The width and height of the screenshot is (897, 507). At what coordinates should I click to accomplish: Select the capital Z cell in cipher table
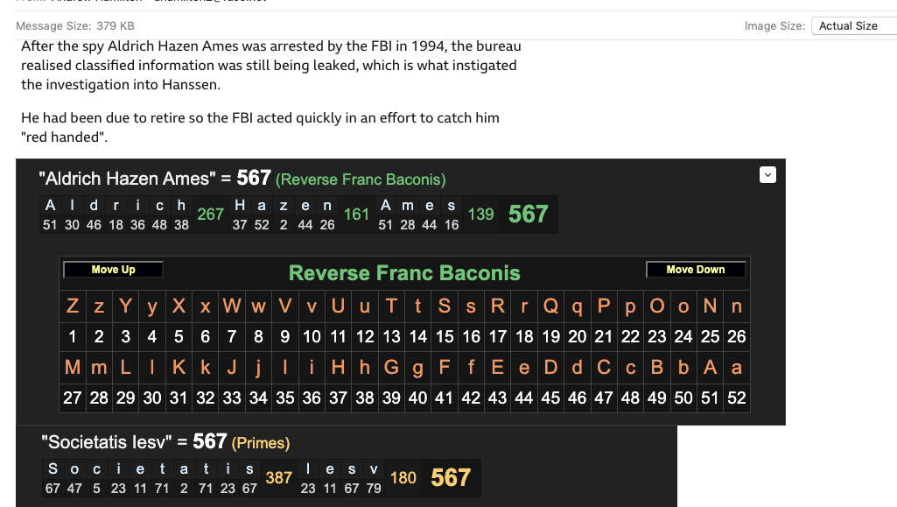[x=73, y=306]
